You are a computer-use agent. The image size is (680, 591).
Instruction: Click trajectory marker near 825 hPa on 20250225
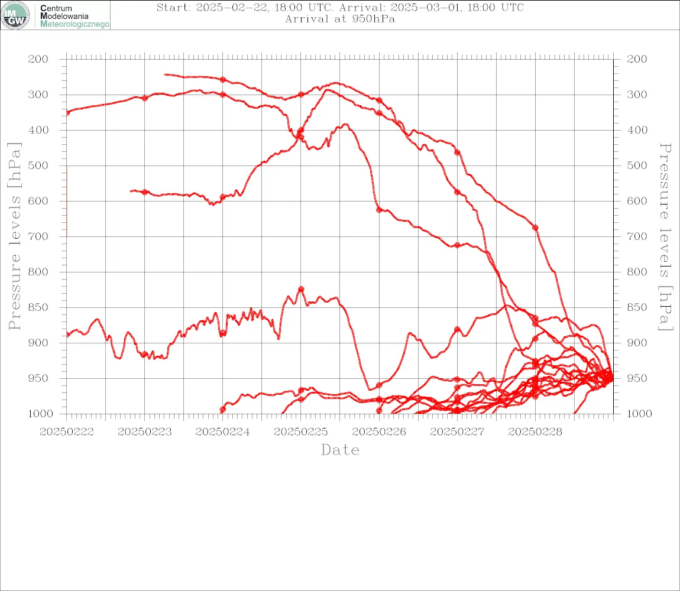point(301,289)
